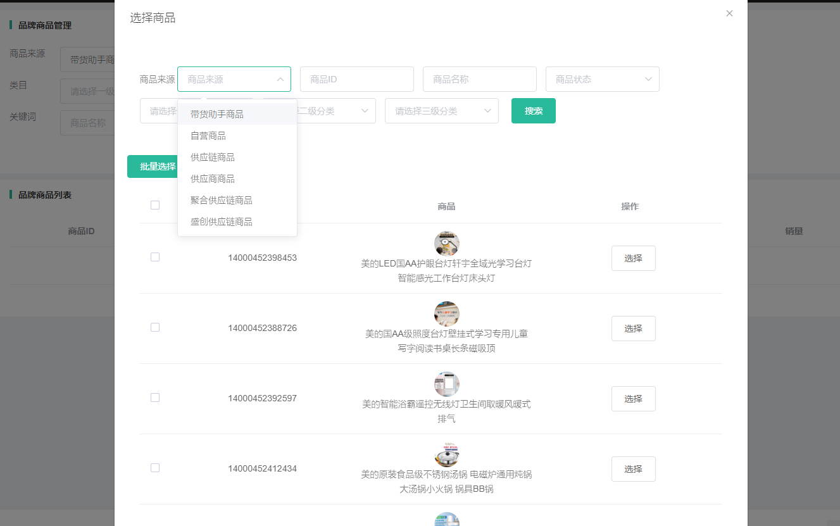Toggle the select-all checkbox in table header
The width and height of the screenshot is (840, 526).
(x=155, y=205)
